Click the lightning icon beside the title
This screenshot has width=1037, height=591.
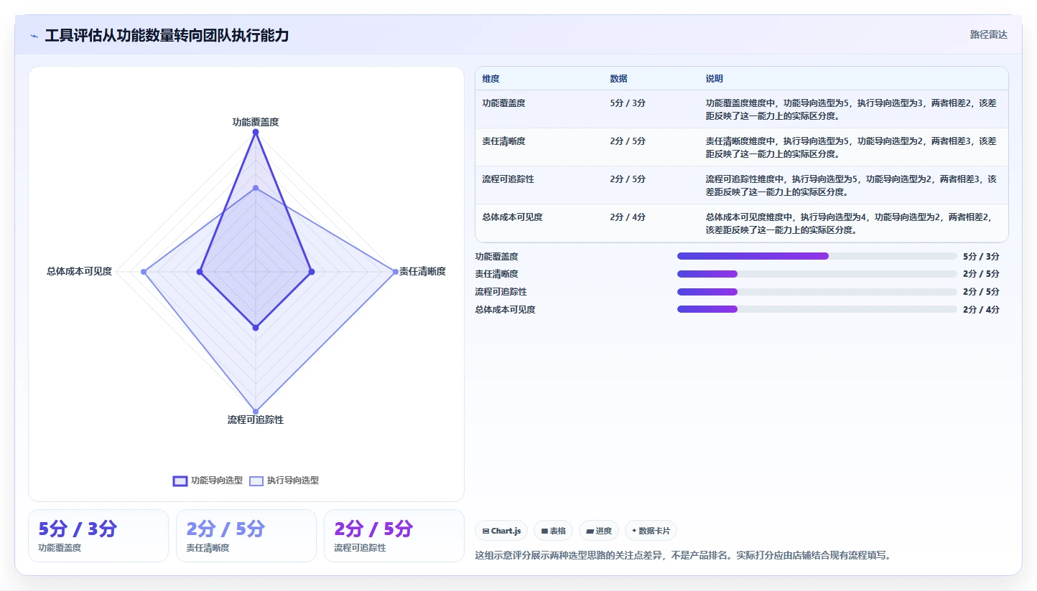(x=34, y=36)
